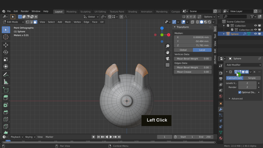Select the Rotate tool

tap(6, 52)
